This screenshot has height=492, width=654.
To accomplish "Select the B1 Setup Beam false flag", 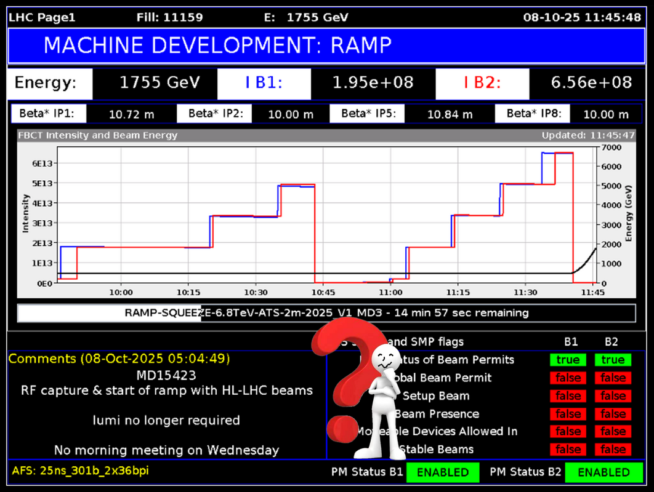I will [x=568, y=395].
